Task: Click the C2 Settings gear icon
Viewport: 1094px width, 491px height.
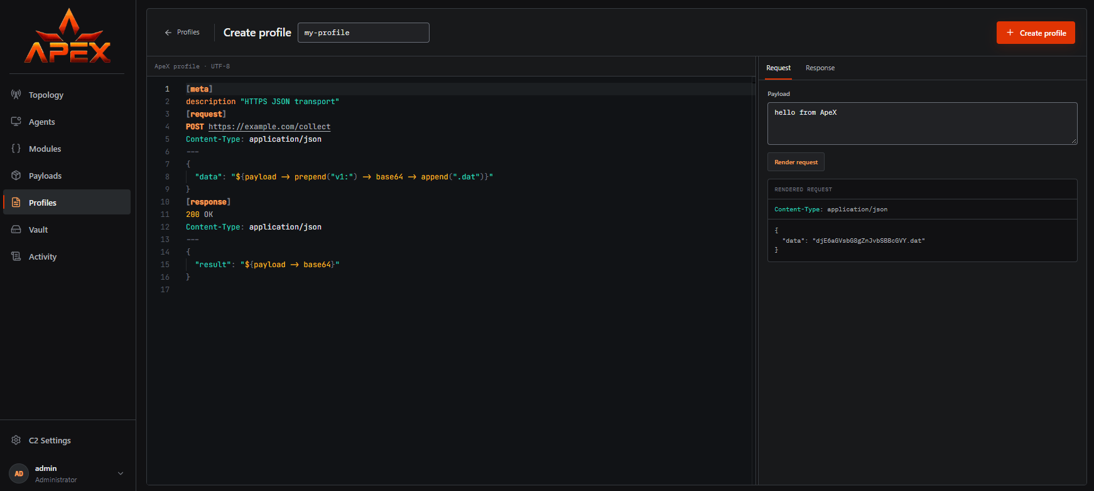Action: point(16,440)
